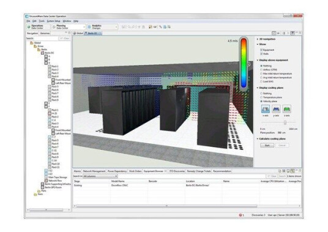The image size is (328, 232).
Task: Maximize the Navigation panel
Action: click(x=69, y=33)
